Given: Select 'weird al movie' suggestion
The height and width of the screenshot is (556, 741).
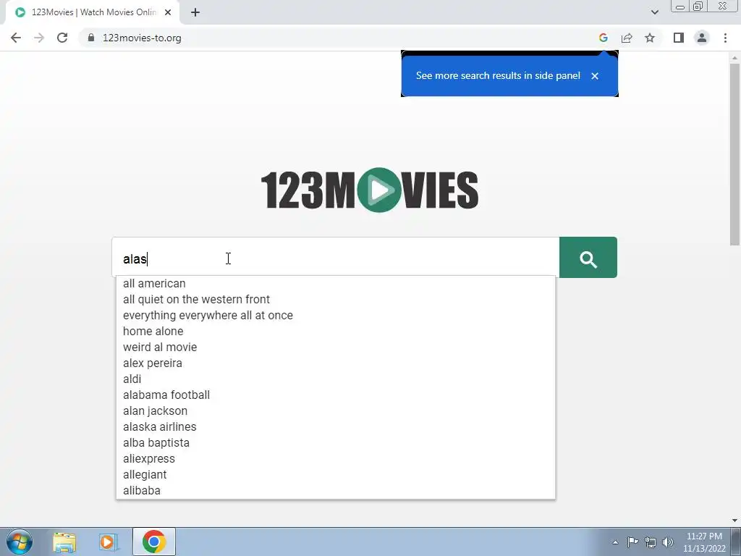Looking at the screenshot, I should pyautogui.click(x=336, y=347).
